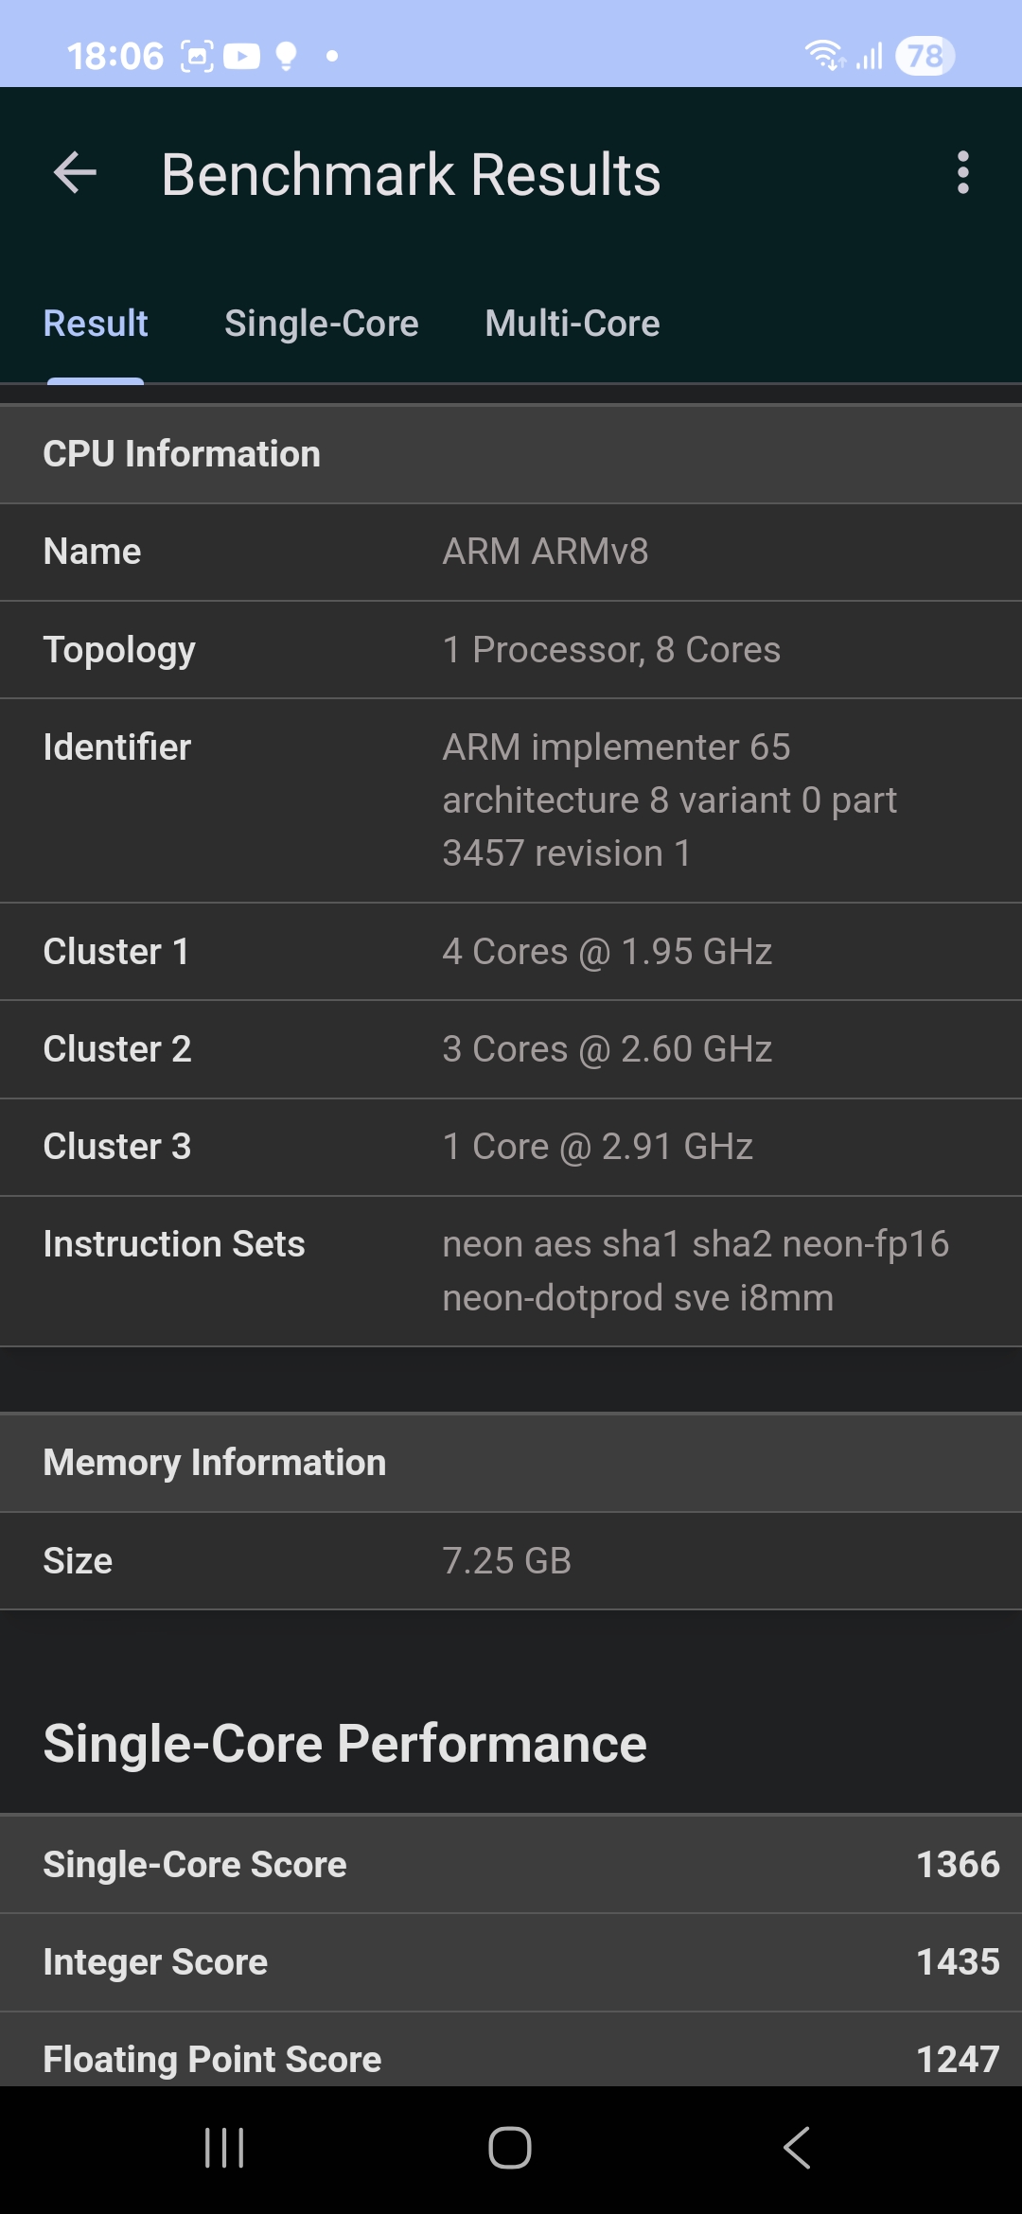Tap the Integer Score row
This screenshot has height=2214, width=1022.
coord(511,1962)
